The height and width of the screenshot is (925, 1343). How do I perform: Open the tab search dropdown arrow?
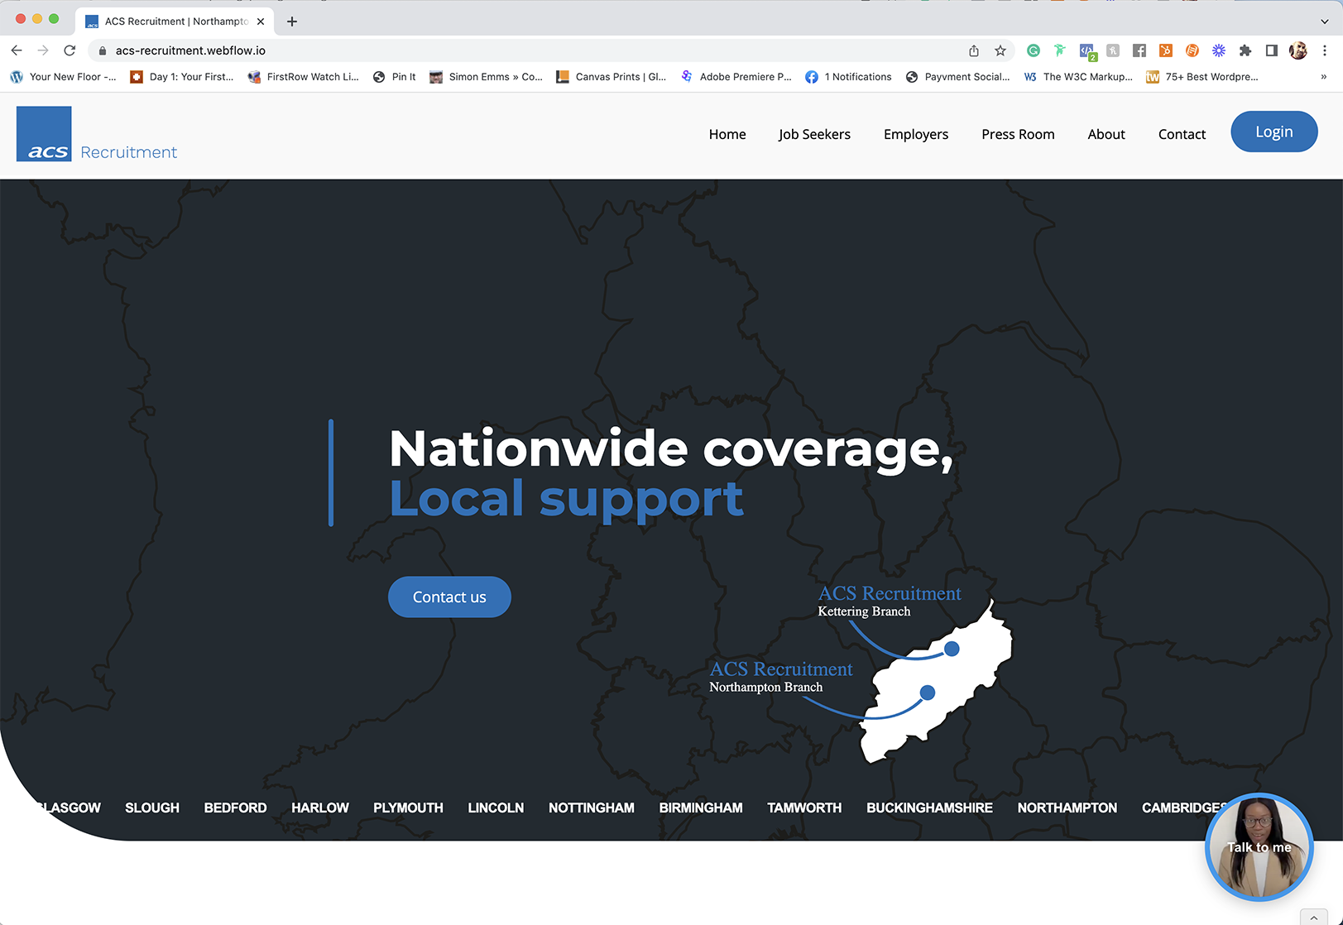click(x=1324, y=22)
